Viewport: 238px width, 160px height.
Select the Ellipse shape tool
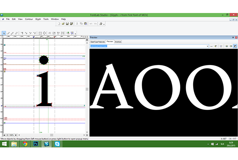(x=44, y=33)
